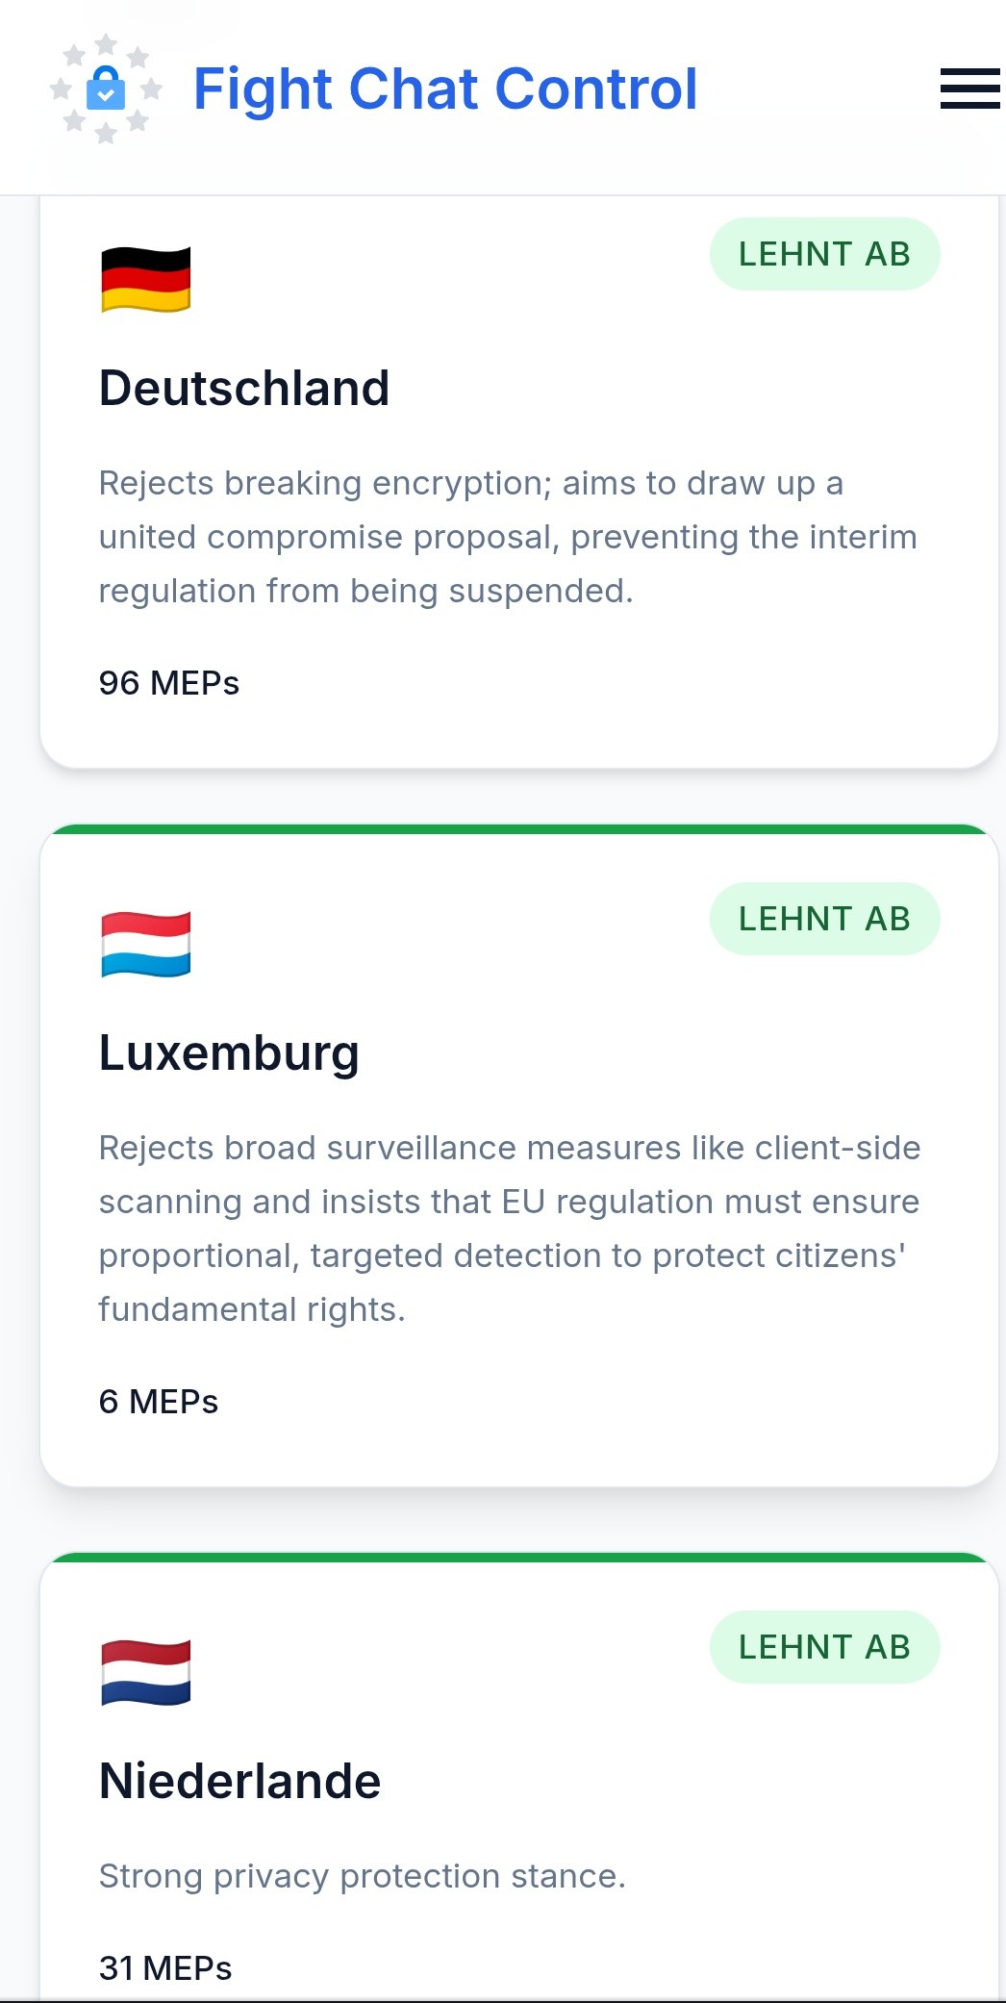Select the Deutschland country heading
The width and height of the screenshot is (1006, 2003).
coord(244,389)
